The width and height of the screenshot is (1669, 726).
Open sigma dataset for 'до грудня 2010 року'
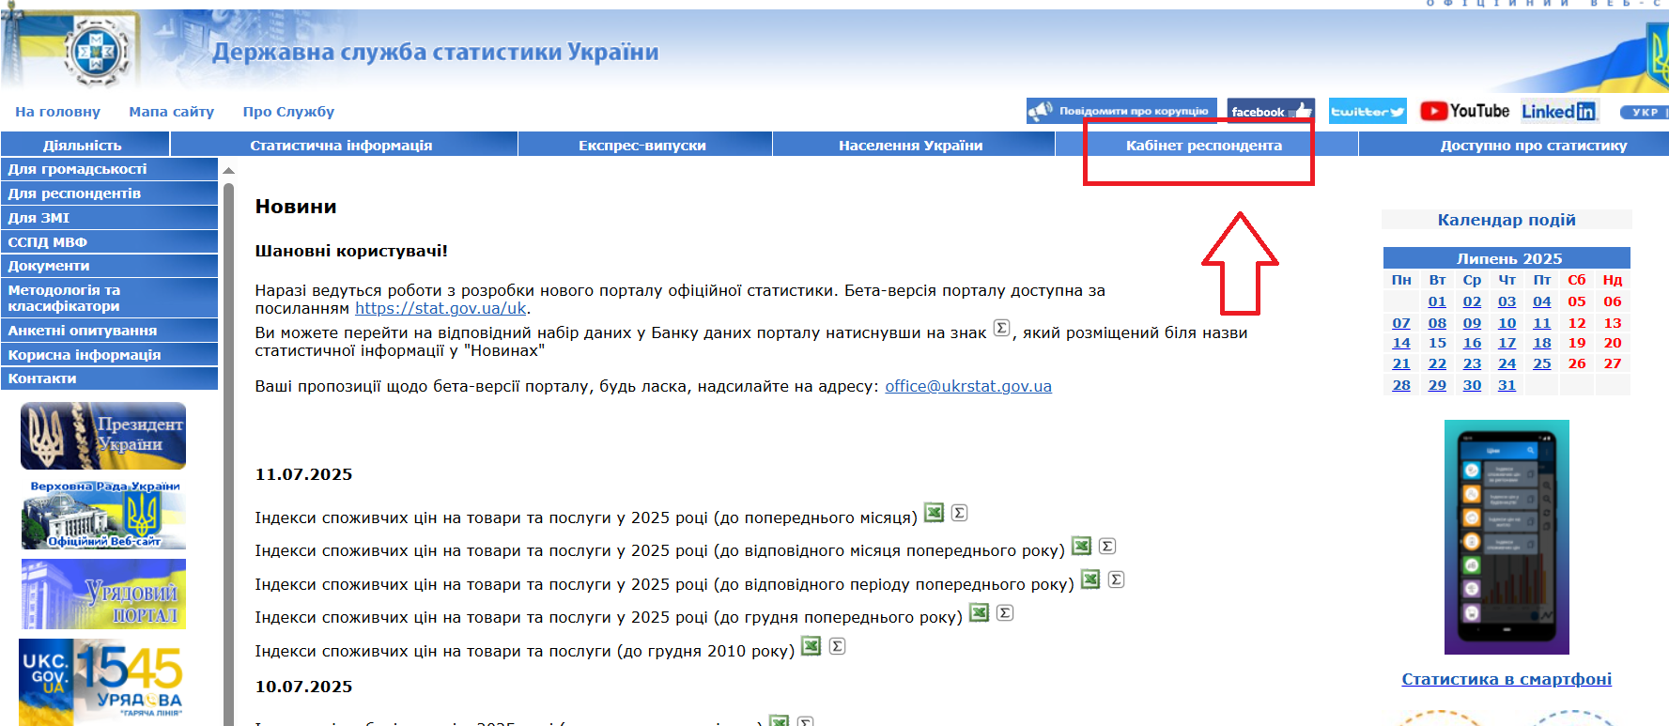click(x=837, y=646)
